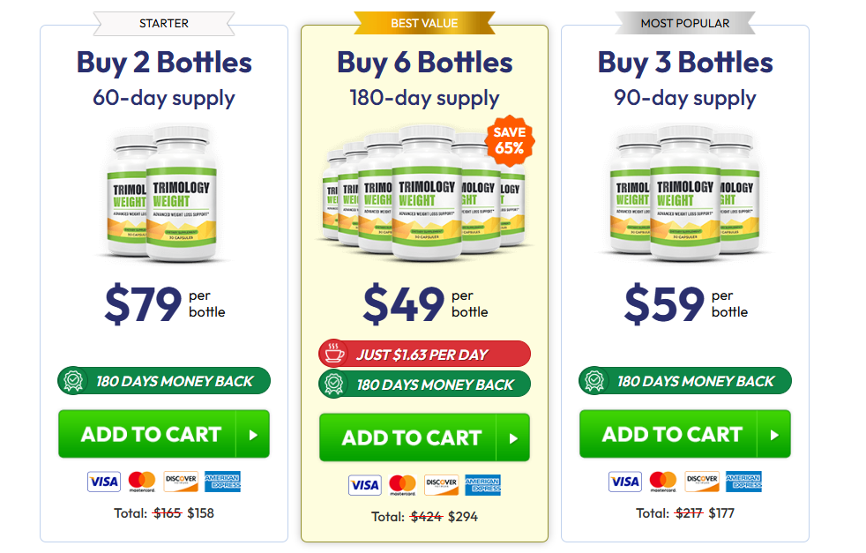Add the 6 Bottles package to cart

point(424,437)
